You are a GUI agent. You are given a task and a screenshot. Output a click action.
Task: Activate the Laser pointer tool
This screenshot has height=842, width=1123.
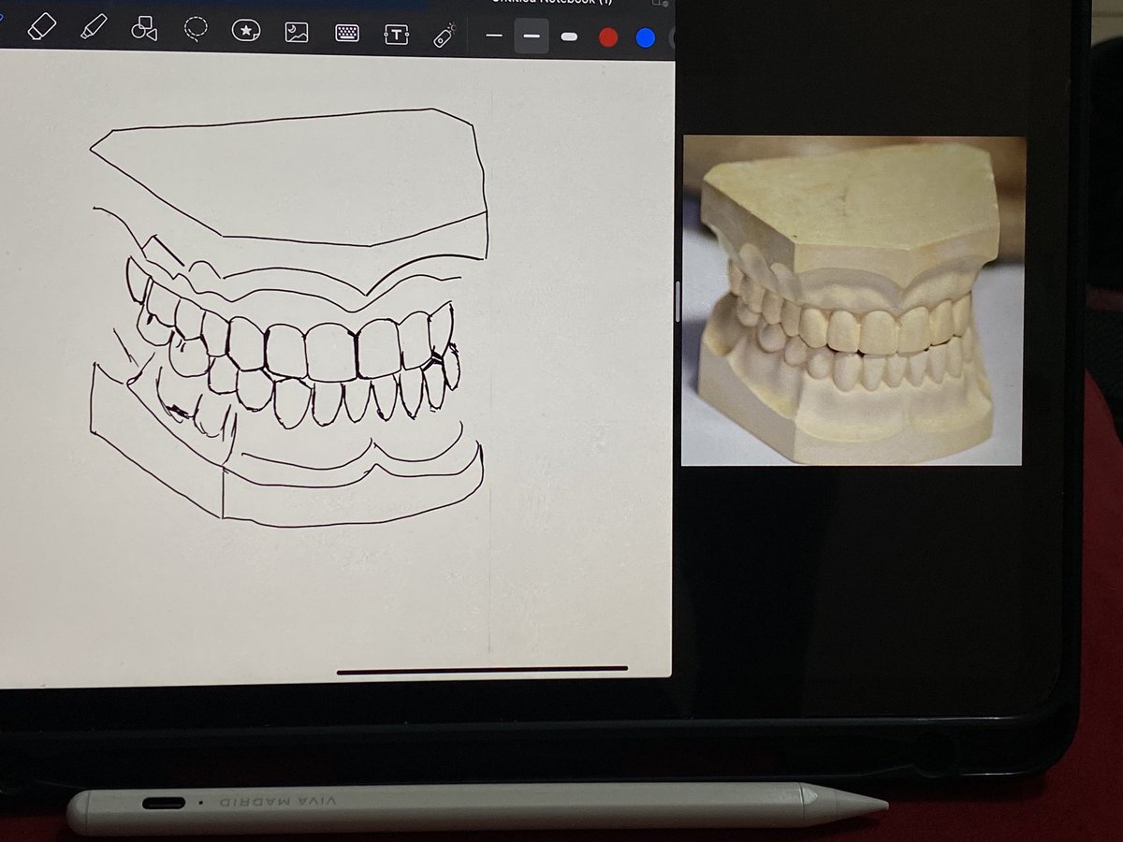(x=445, y=36)
